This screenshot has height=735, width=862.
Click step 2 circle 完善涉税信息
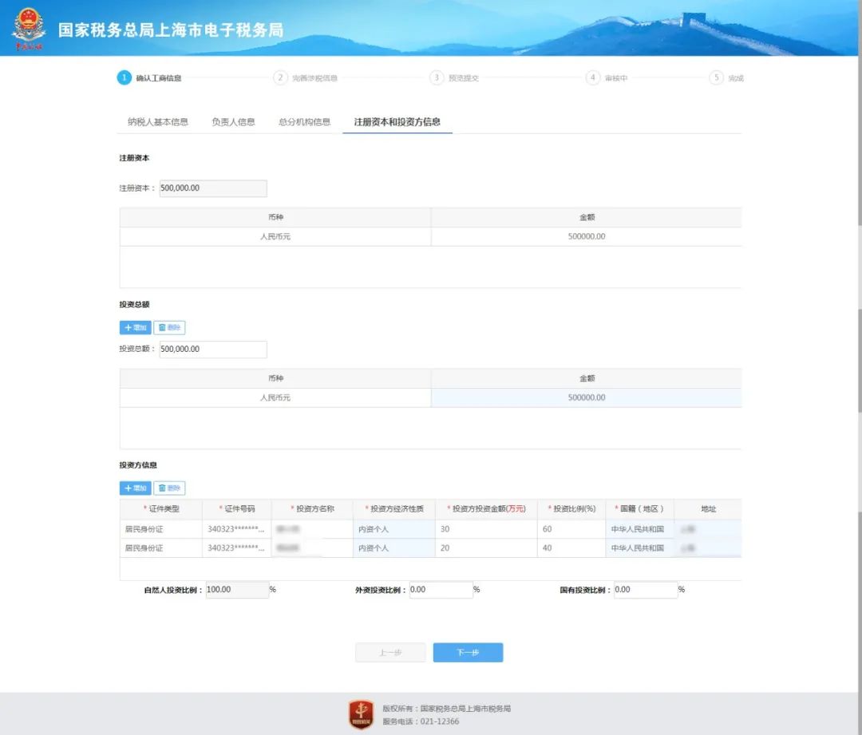pyautogui.click(x=280, y=78)
